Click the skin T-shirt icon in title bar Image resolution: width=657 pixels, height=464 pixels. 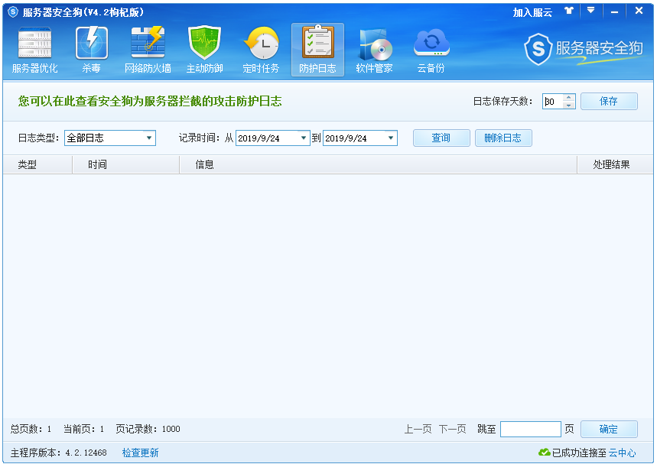568,11
